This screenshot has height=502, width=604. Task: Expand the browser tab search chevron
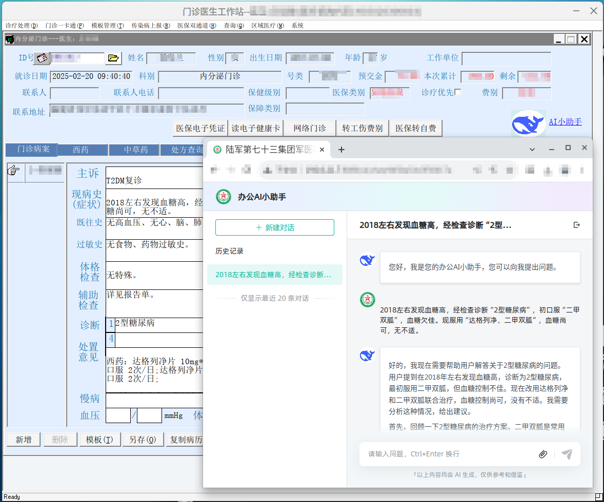(x=532, y=149)
